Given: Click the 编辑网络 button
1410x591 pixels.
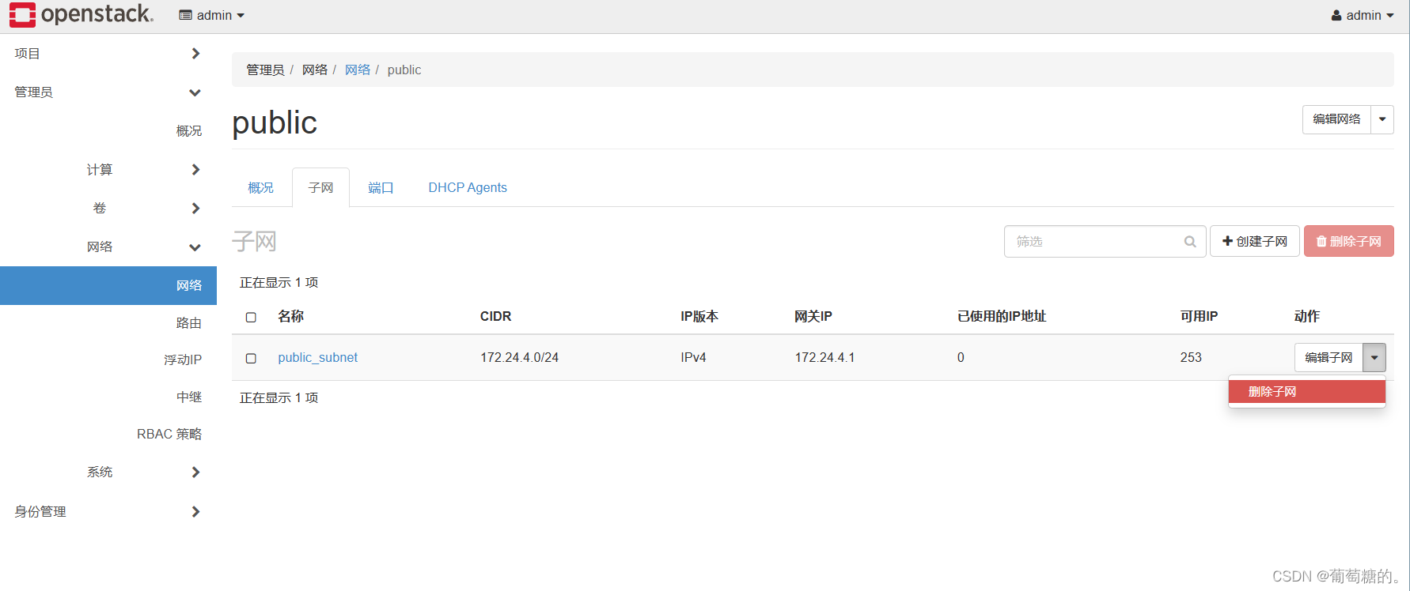Looking at the screenshot, I should 1336,119.
